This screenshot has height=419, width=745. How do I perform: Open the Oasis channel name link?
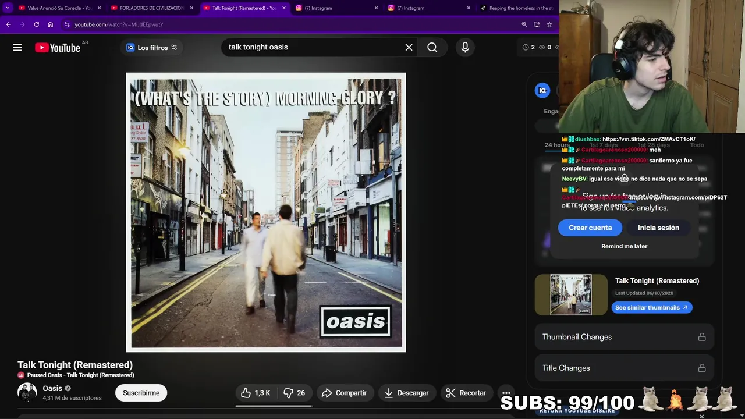pyautogui.click(x=52, y=388)
